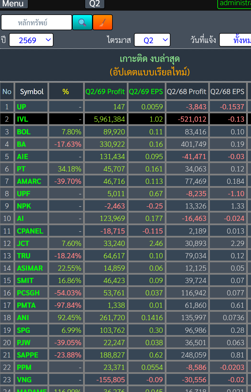The width and height of the screenshot is (251, 392).
Task: Click the 123,969 profit cell for AI
Action: (x=106, y=218)
